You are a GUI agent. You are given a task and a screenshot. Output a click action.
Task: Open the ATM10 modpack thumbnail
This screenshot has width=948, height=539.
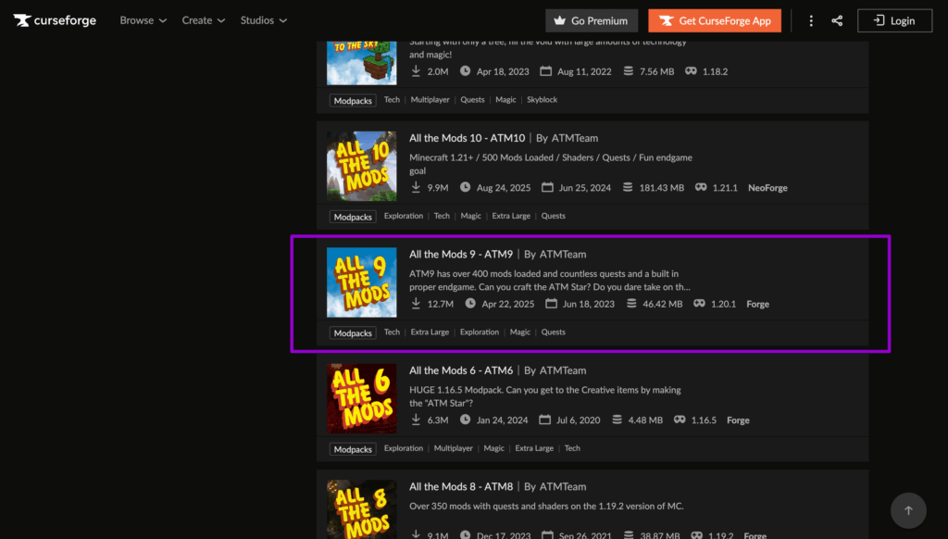(362, 166)
